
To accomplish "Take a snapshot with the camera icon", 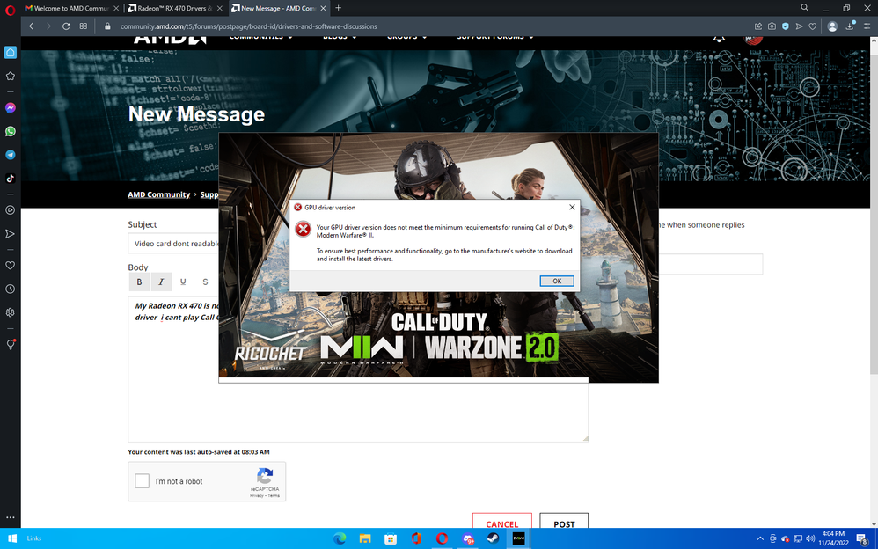I will (772, 26).
